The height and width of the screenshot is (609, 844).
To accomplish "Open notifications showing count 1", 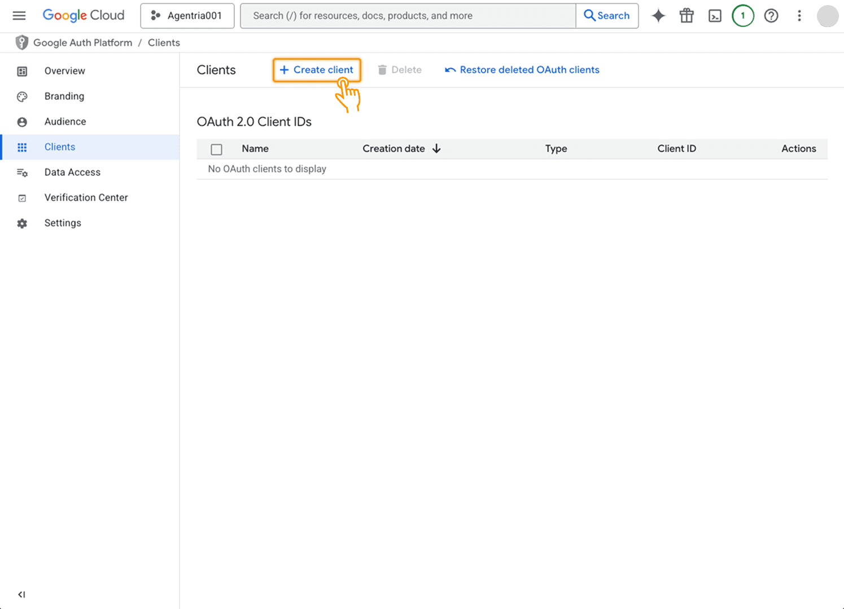I will click(743, 16).
